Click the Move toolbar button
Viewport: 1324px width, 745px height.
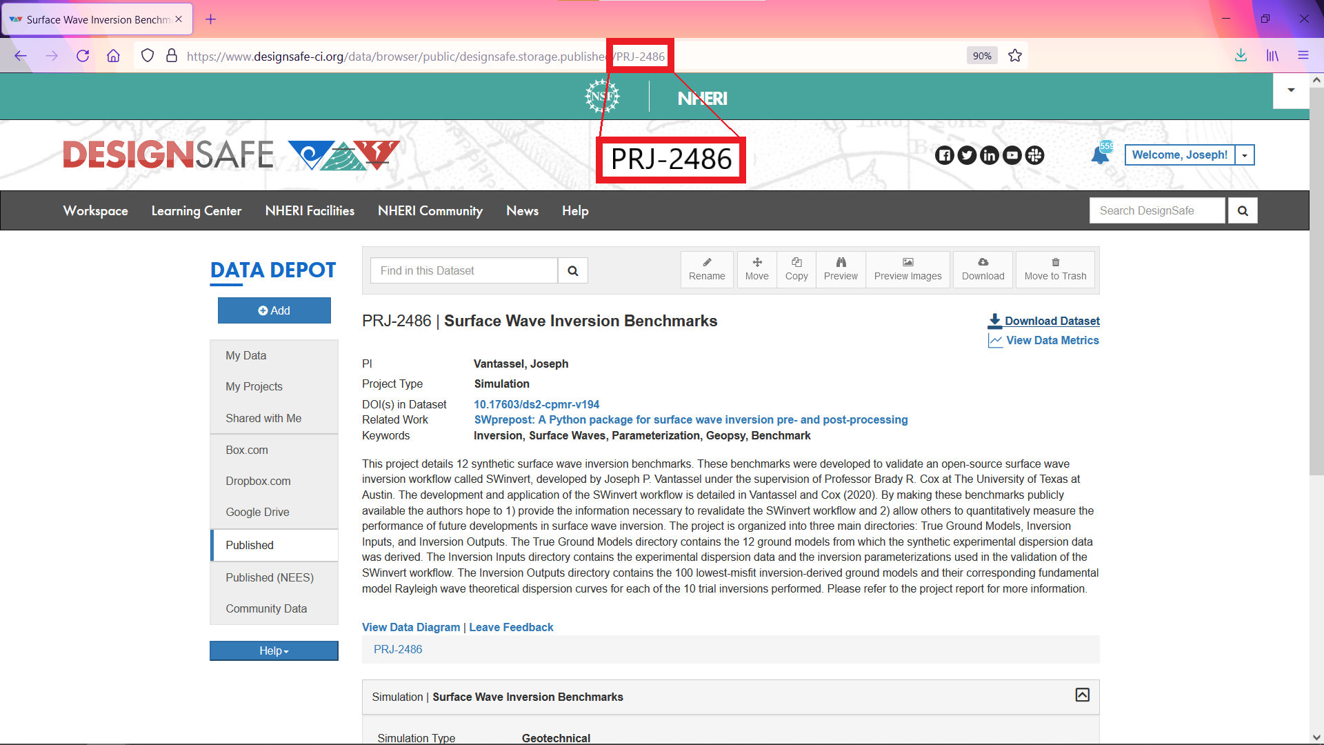point(756,270)
